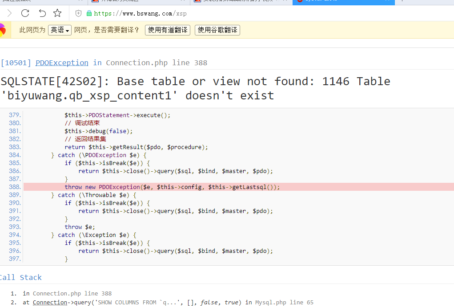Click the undo/restore closed page arrow icon
The width and height of the screenshot is (454, 307).
coord(42,13)
